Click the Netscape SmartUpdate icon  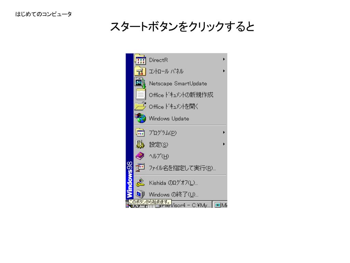pos(140,83)
